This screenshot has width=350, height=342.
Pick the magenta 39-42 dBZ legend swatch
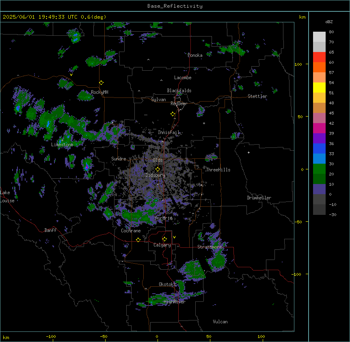319,128
